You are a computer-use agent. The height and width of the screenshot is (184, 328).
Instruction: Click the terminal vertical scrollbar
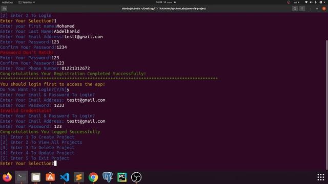(x=327, y=104)
